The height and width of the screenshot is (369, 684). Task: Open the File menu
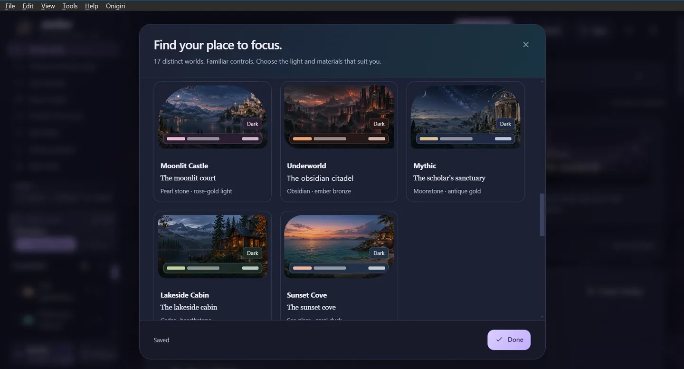pyautogui.click(x=10, y=6)
